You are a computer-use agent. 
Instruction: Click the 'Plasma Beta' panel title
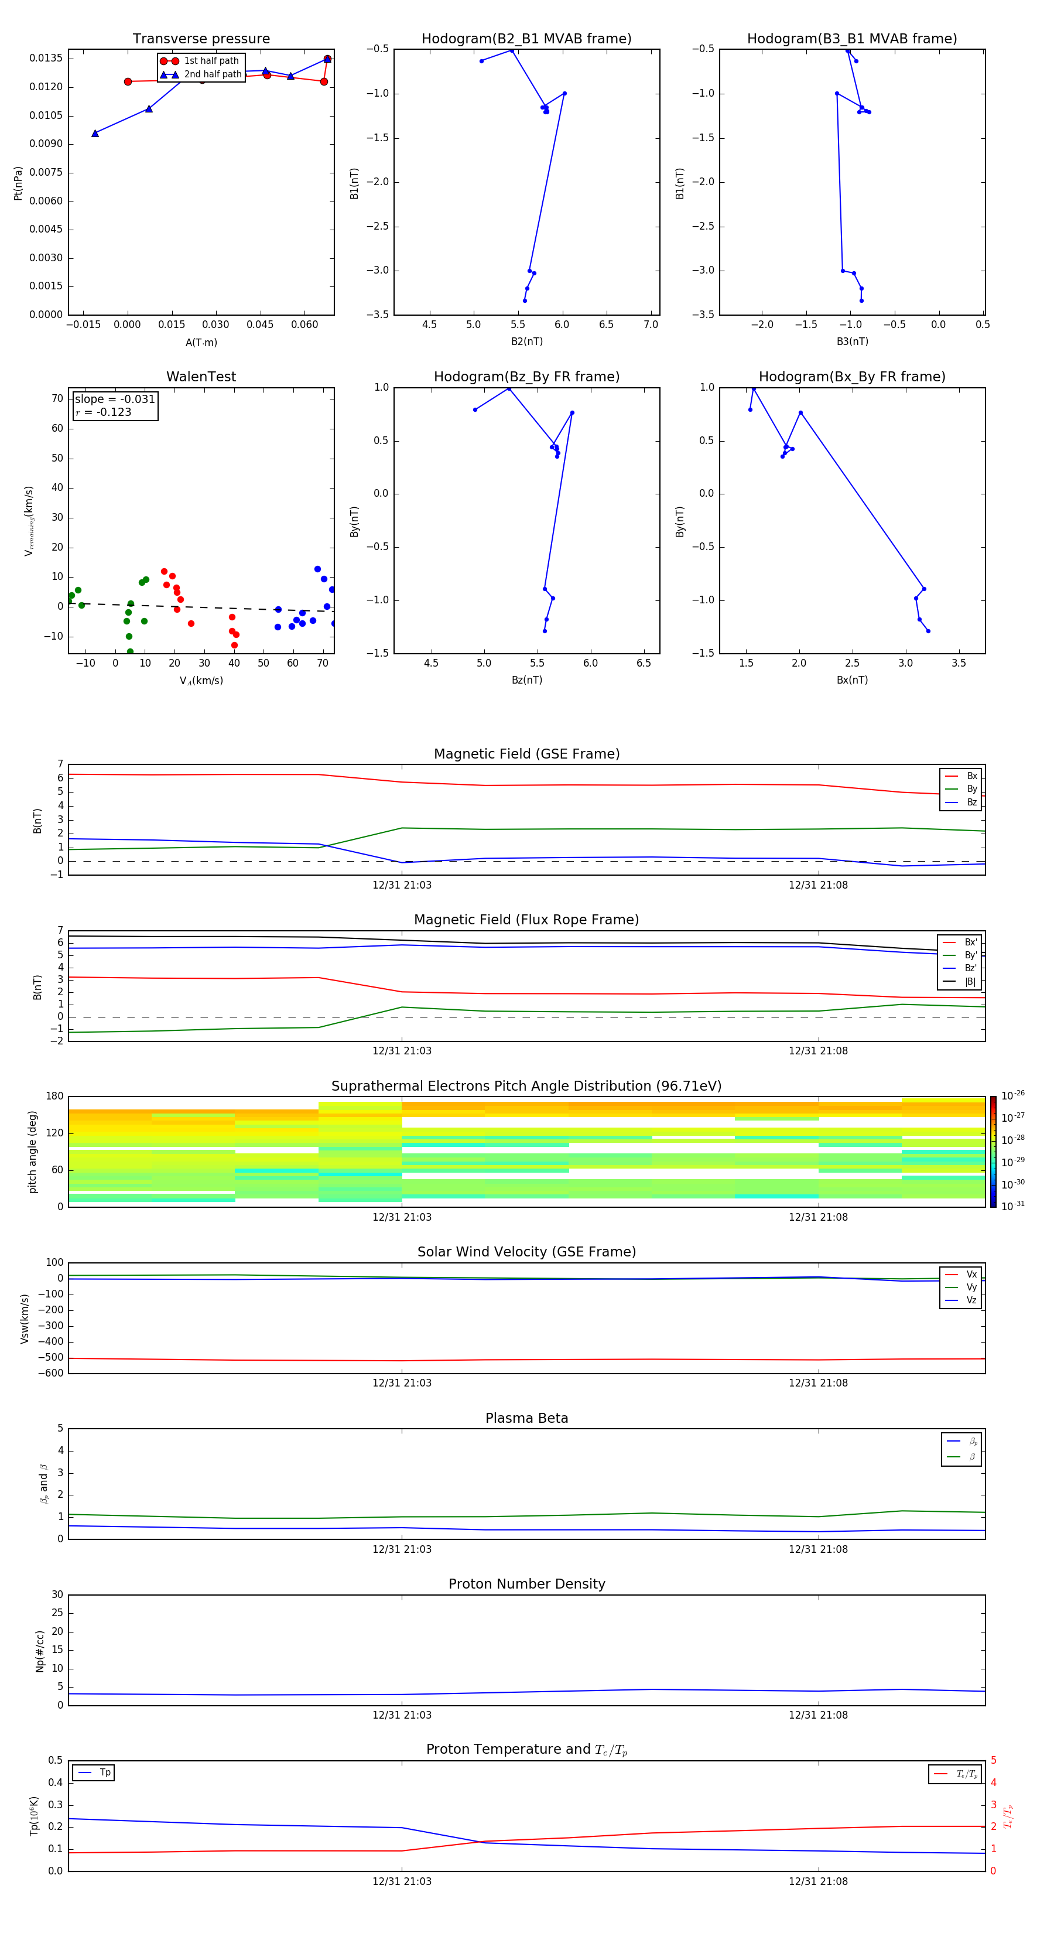coord(526,1418)
